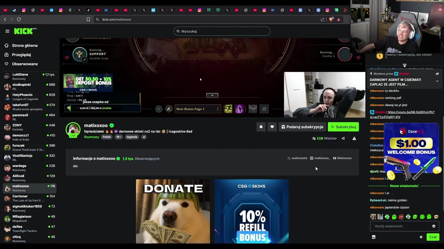
Task: Click the CSGOSKINS 10% refill bonus banner
Action: pyautogui.click(x=251, y=211)
